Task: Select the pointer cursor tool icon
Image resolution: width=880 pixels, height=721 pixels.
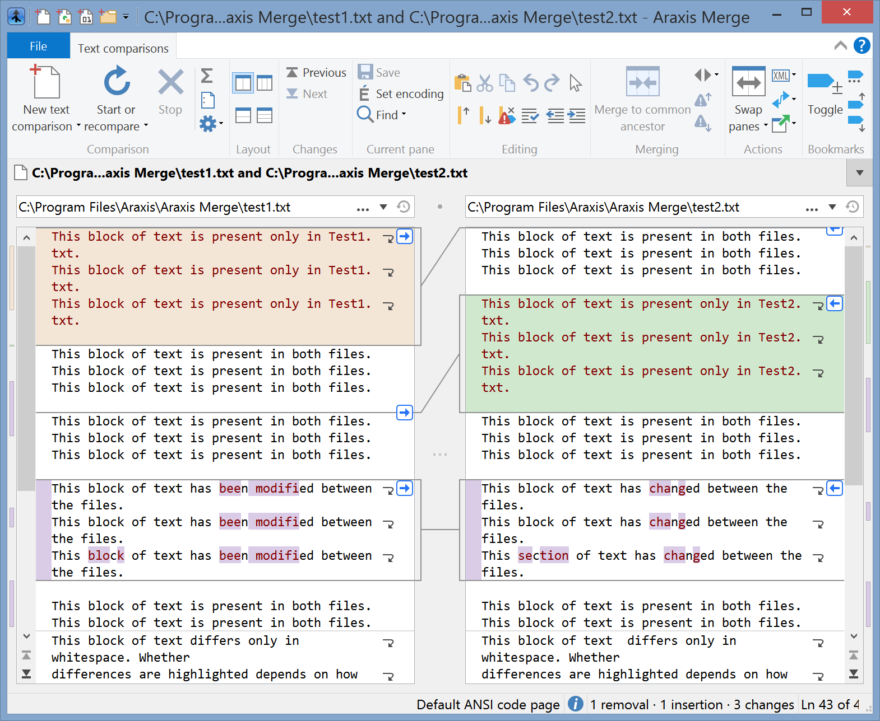Action: 575,83
